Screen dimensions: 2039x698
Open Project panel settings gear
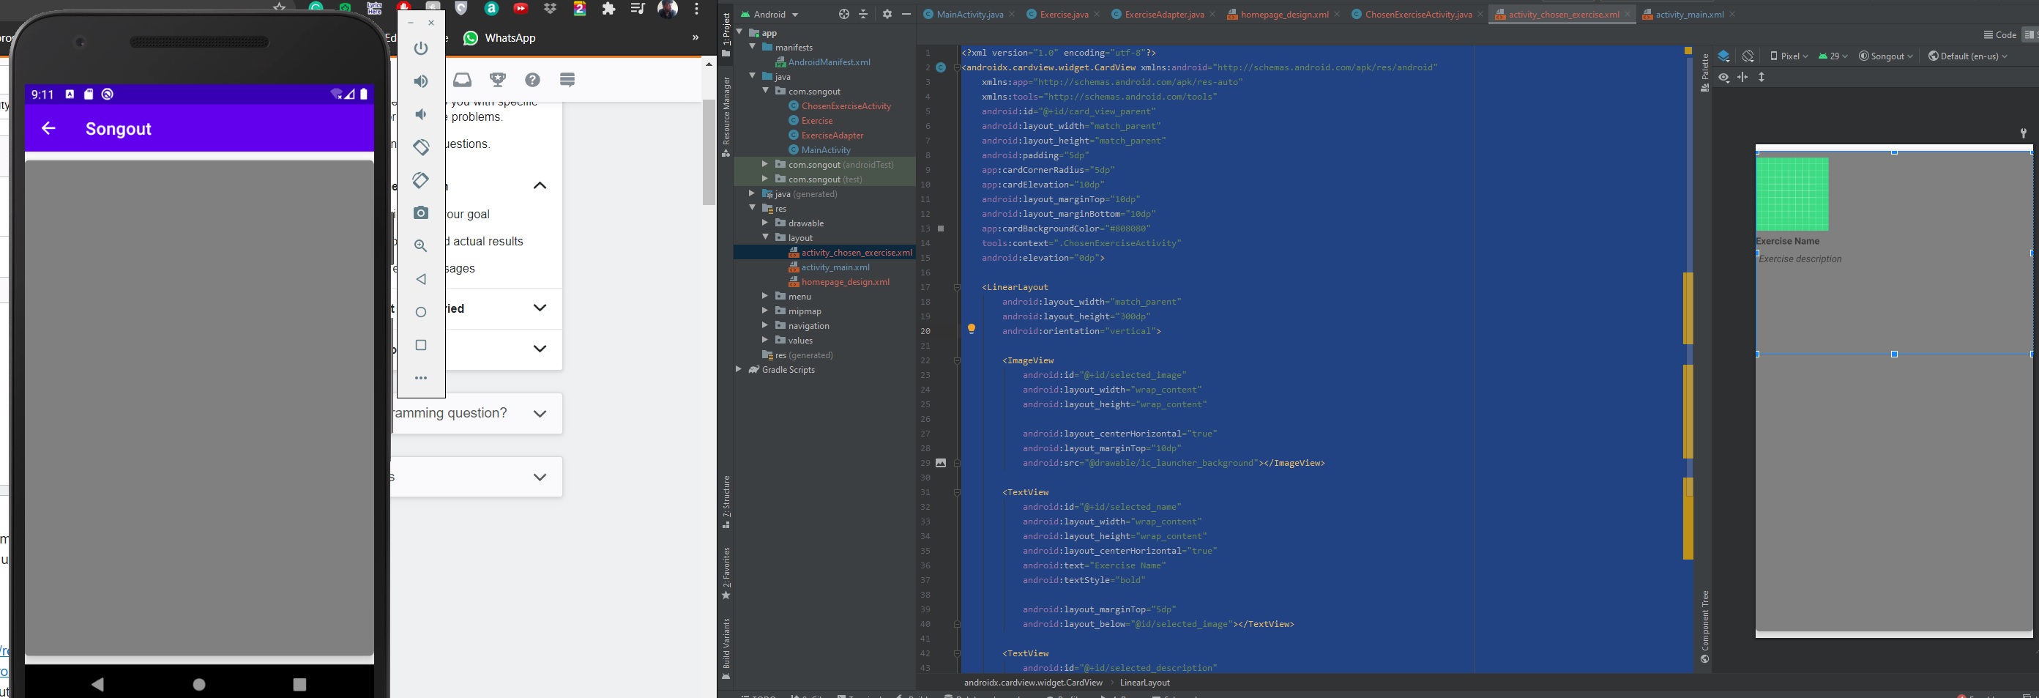[x=887, y=13]
